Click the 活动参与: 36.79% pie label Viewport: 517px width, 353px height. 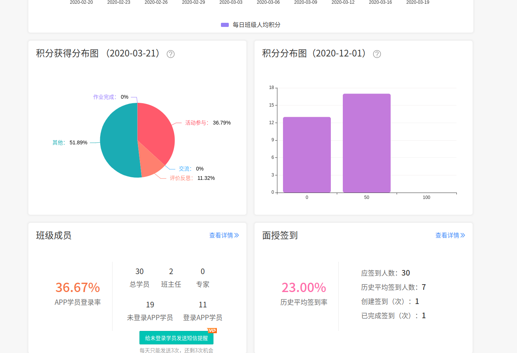(x=208, y=123)
